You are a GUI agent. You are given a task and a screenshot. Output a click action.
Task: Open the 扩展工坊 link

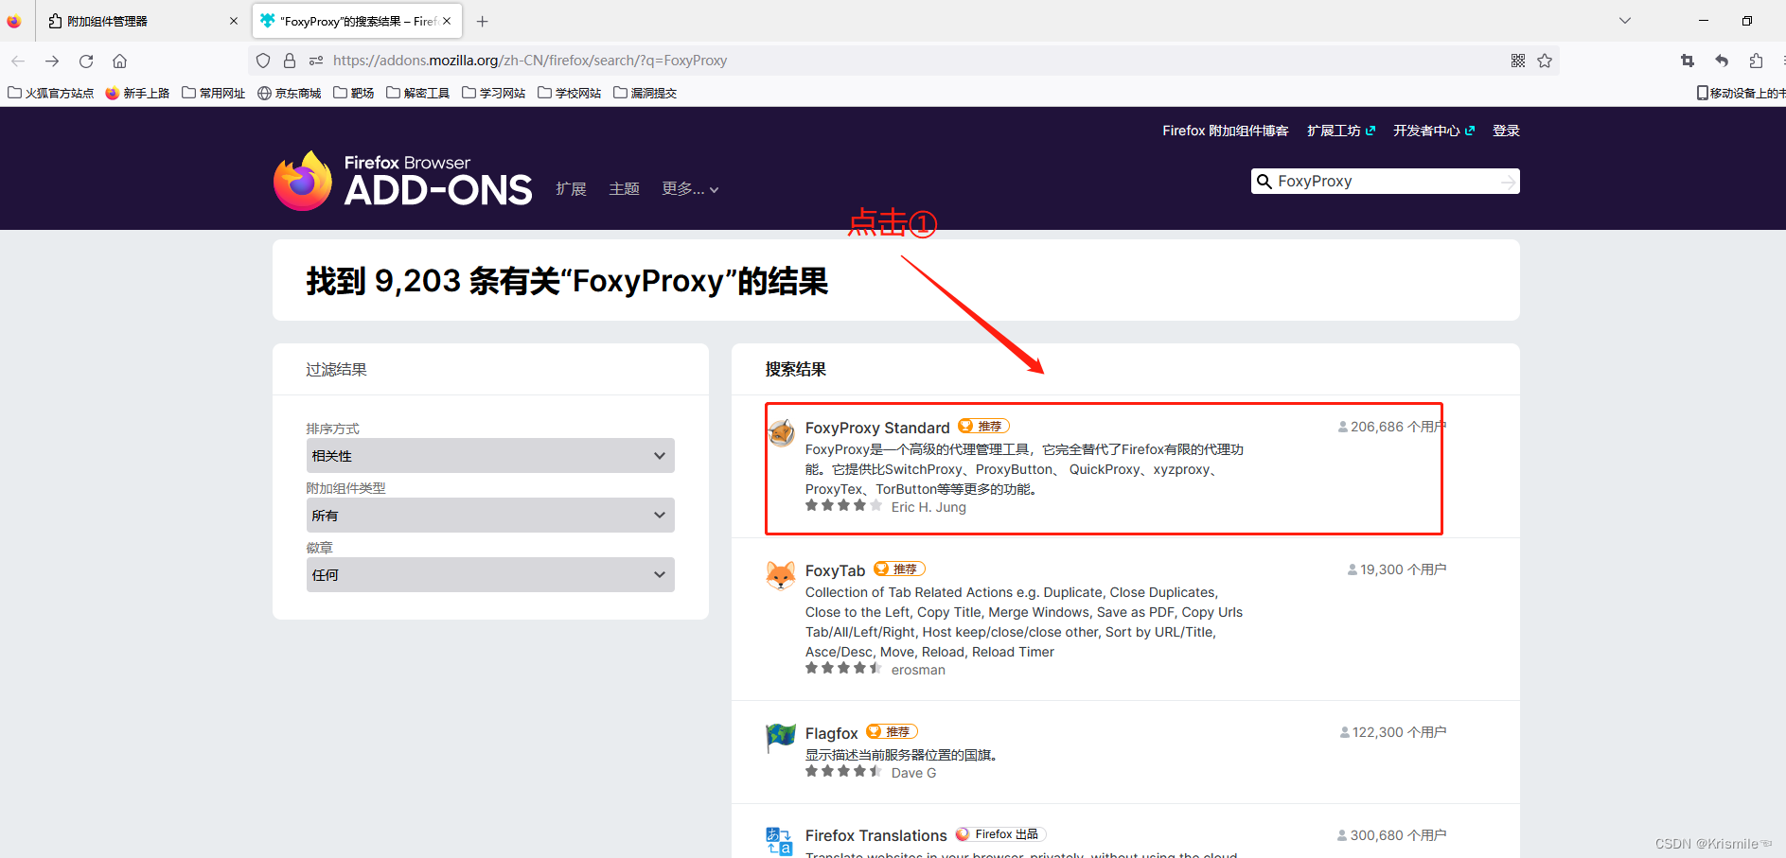(1341, 131)
